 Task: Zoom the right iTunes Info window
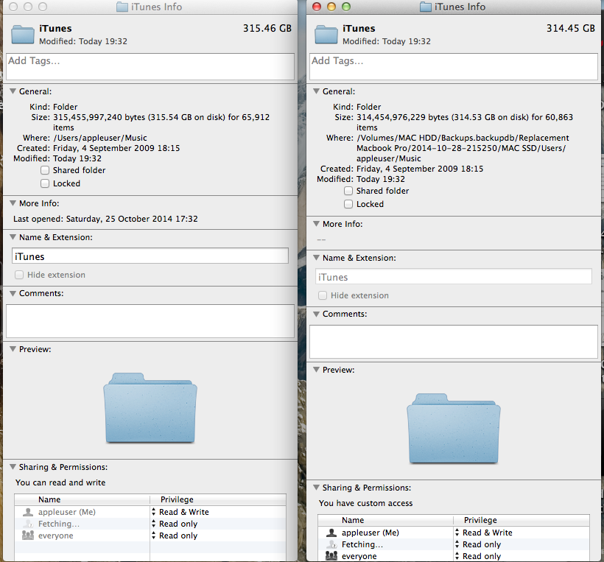[x=346, y=7]
